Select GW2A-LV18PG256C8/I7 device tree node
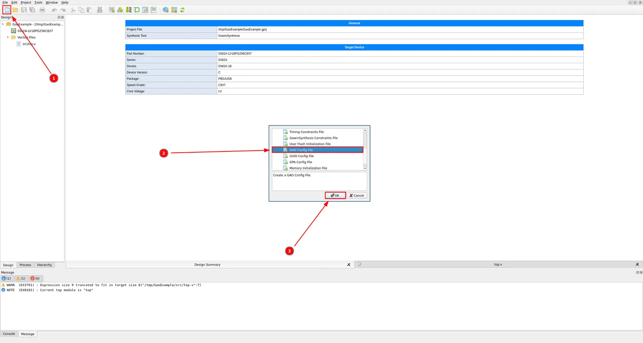The width and height of the screenshot is (643, 343). [x=35, y=31]
